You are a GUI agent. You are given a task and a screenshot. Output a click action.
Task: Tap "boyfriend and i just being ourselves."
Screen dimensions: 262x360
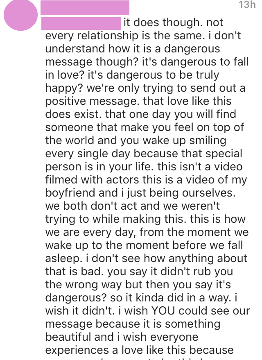click(140, 192)
